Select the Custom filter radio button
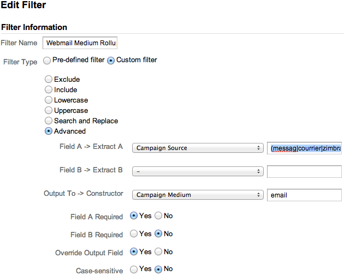The height and width of the screenshot is (276, 344). click(x=111, y=61)
